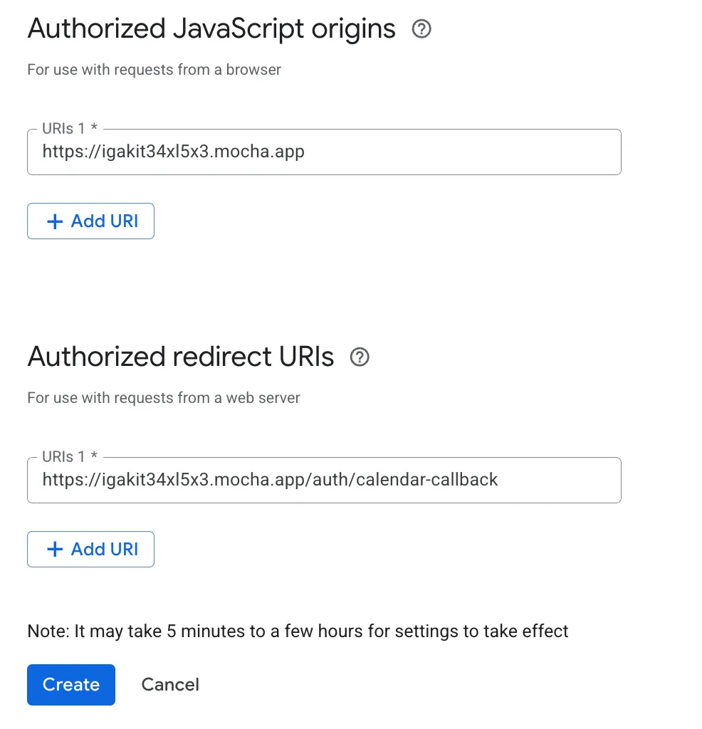Focus the redirect URIs 1 field

pos(324,480)
